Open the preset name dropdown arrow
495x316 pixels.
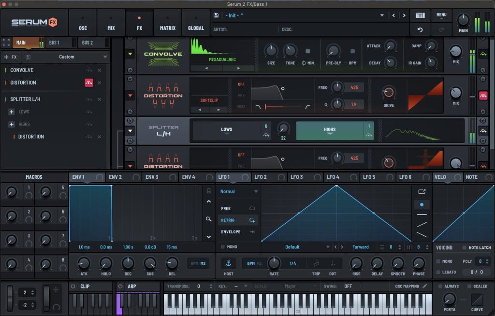point(382,15)
